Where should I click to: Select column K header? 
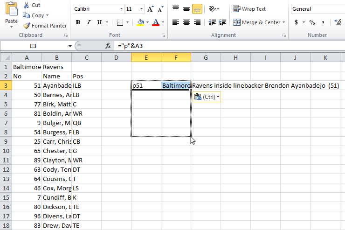click(x=325, y=58)
